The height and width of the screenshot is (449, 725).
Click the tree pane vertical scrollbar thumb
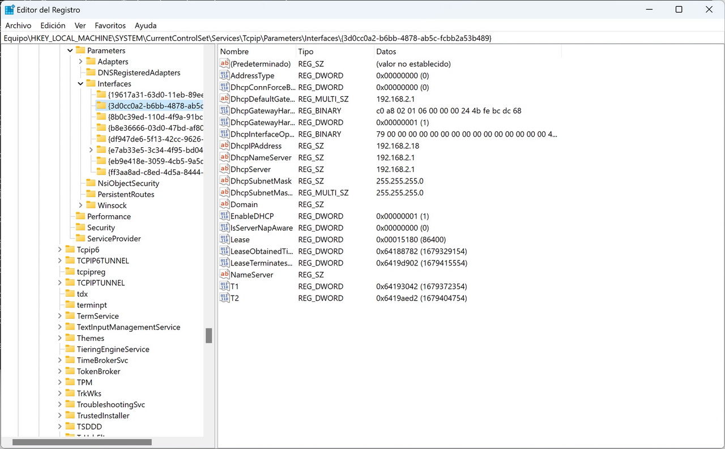[208, 336]
